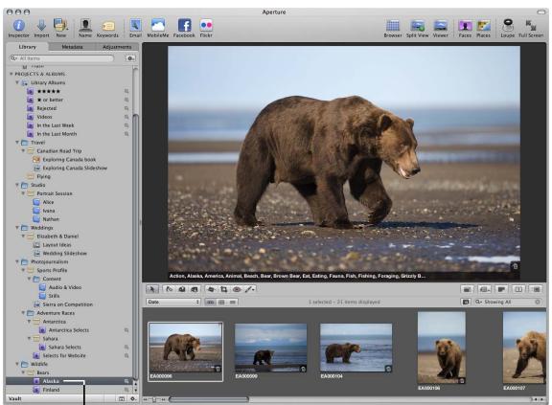Select the arrow Selection tool
The image size is (552, 405).
click(152, 289)
